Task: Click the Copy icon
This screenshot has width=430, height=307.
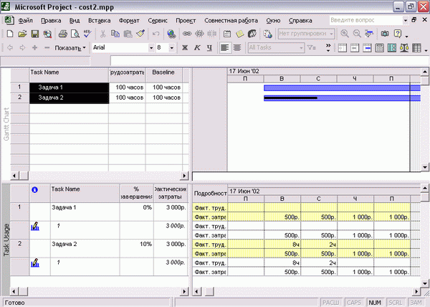Action: [x=115, y=34]
